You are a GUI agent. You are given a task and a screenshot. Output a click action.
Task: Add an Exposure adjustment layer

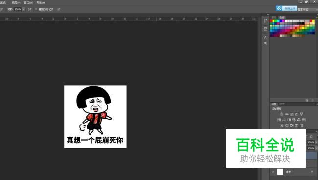[296, 114]
